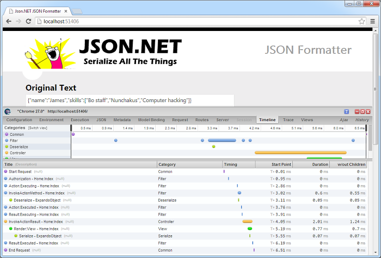Switch to the Trace tab
The width and height of the screenshot is (381, 258).
tap(288, 120)
